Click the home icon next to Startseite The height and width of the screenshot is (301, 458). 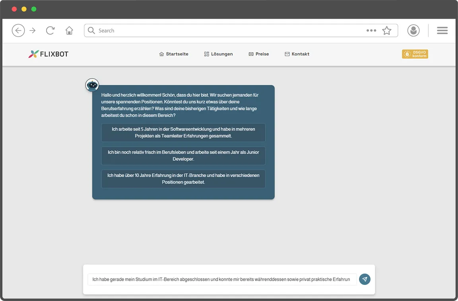pos(161,54)
